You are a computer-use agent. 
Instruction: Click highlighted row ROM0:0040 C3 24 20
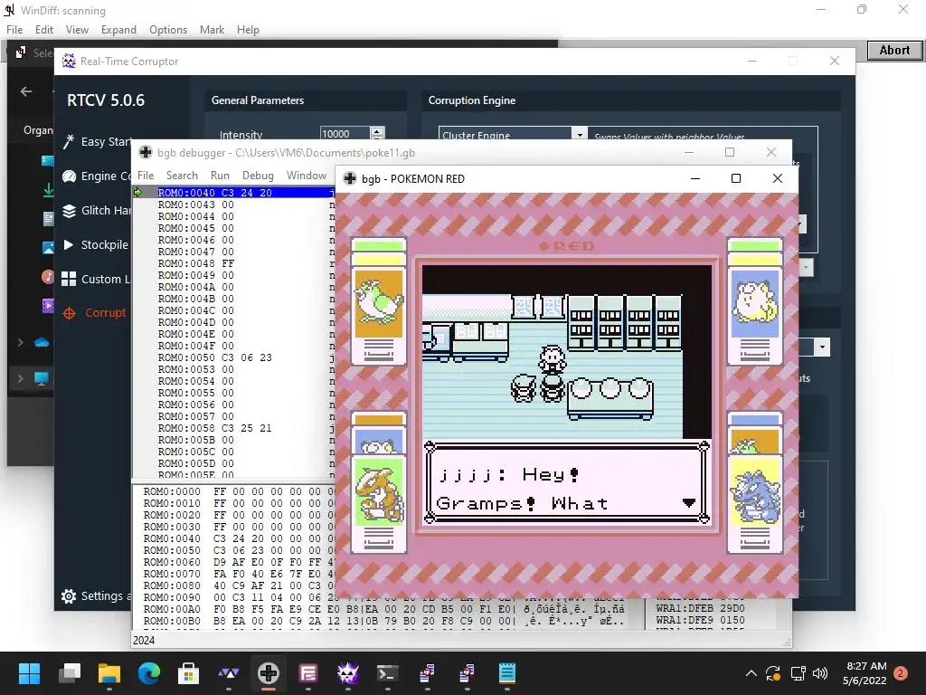pos(234,193)
